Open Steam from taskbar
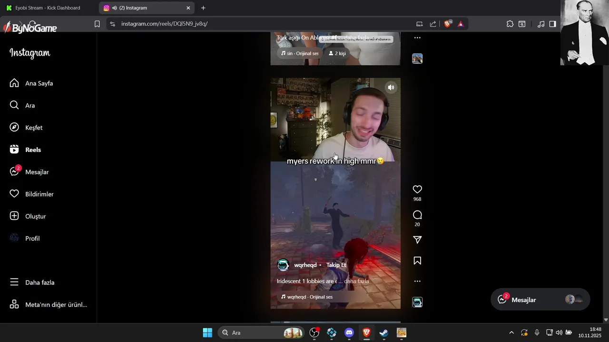609x342 pixels. [384, 332]
